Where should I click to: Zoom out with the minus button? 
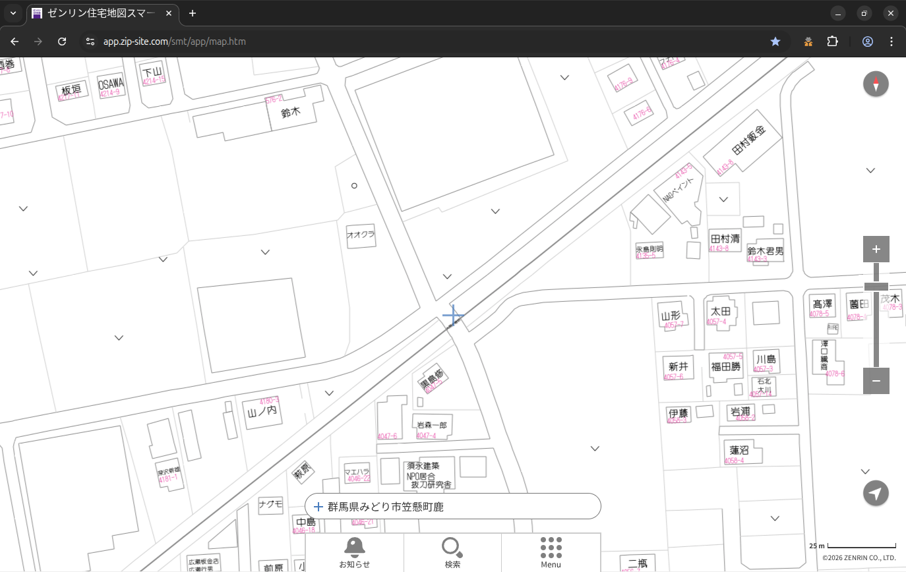(x=876, y=381)
